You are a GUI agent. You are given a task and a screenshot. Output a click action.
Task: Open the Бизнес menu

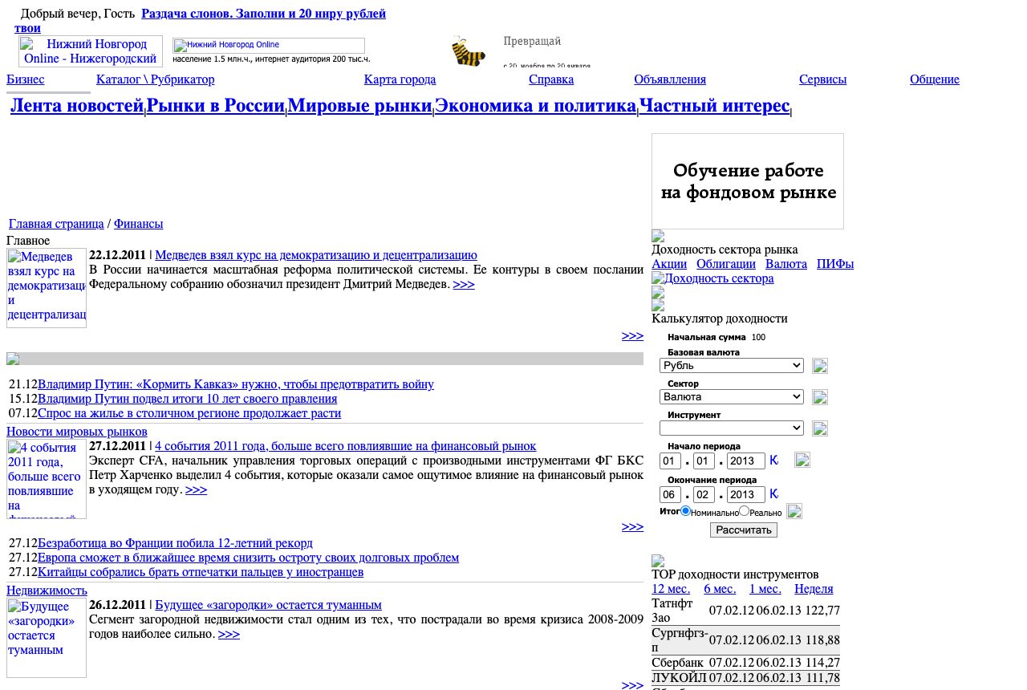26,79
